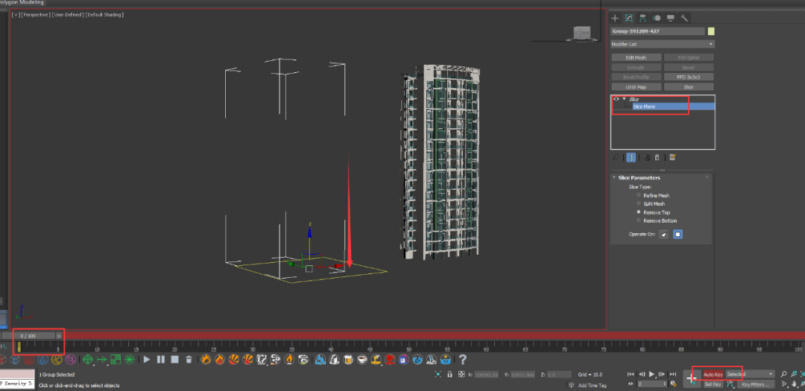The image size is (805, 391).
Task: Go to Start animation button
Action: 631,375
